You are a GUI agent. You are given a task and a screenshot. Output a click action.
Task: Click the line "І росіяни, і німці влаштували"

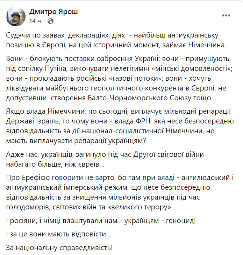pyautogui.click(x=101, y=221)
